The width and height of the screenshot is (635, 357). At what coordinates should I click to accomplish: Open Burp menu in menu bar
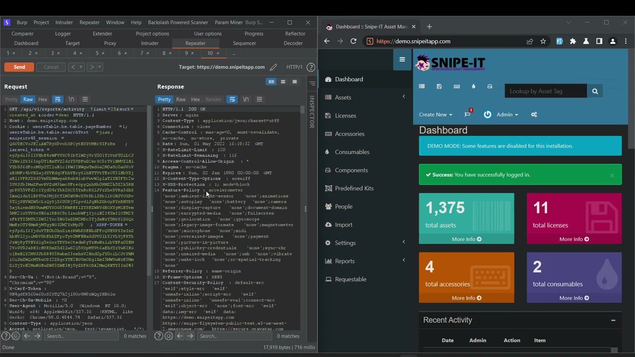tap(22, 22)
